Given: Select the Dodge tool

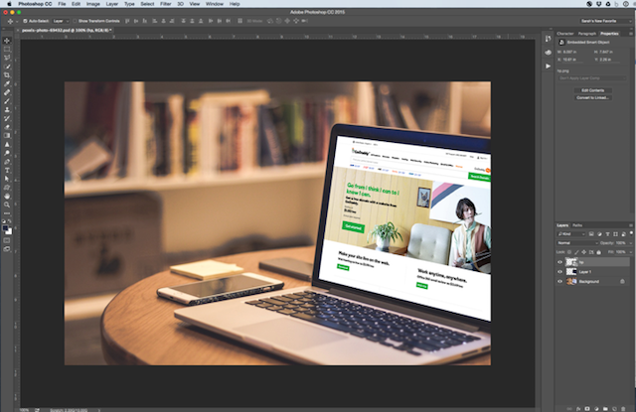Looking at the screenshot, I should [7, 153].
